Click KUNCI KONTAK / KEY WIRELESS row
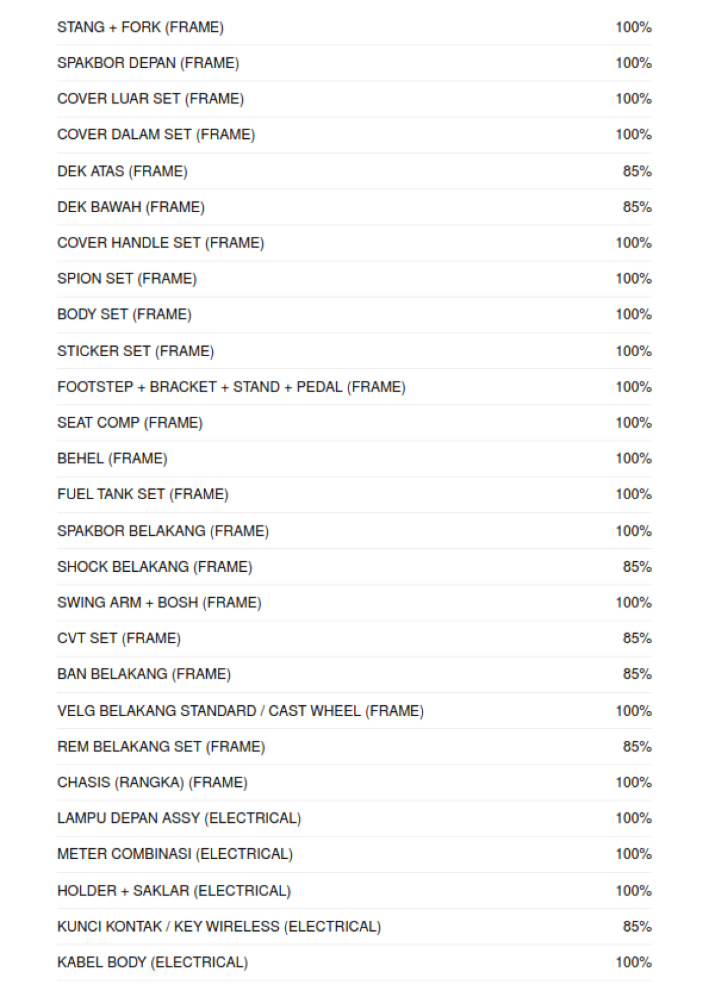The width and height of the screenshot is (709, 1003). click(x=219, y=927)
